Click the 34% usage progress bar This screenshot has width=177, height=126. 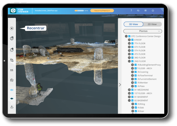79,11
